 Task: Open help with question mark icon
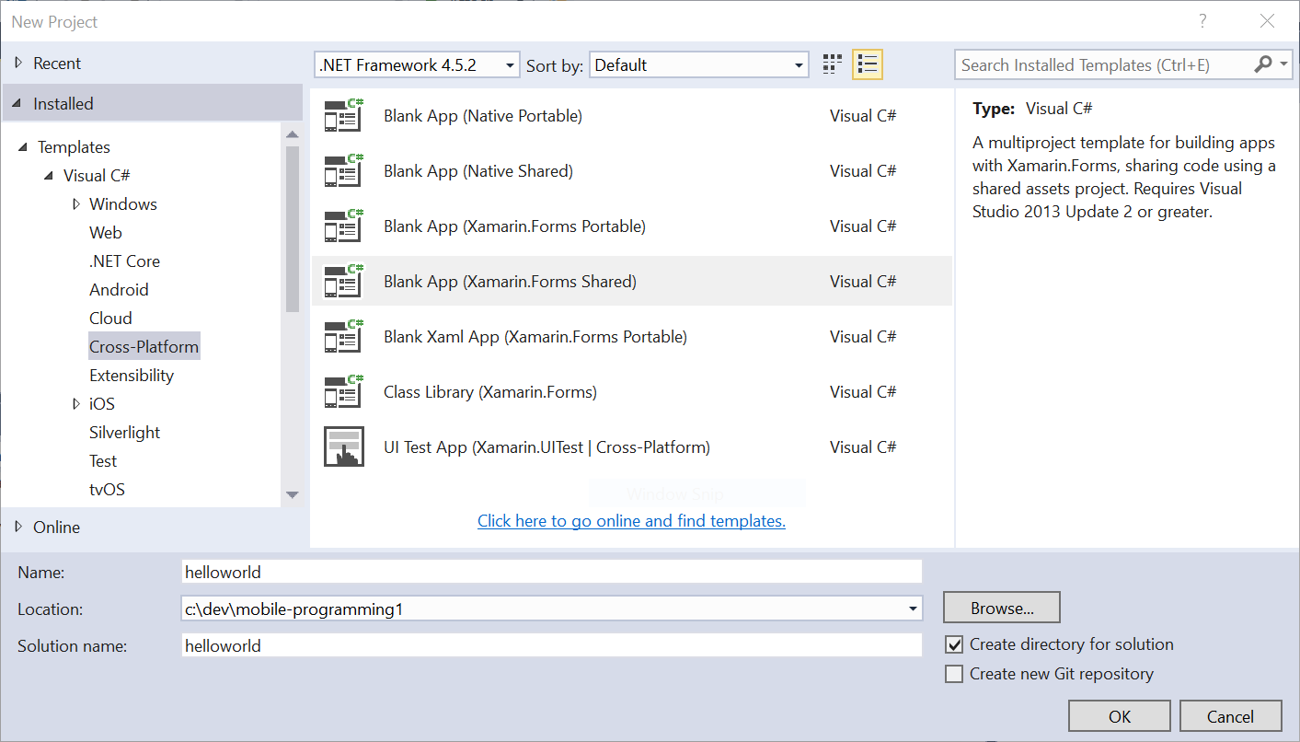tap(1202, 21)
